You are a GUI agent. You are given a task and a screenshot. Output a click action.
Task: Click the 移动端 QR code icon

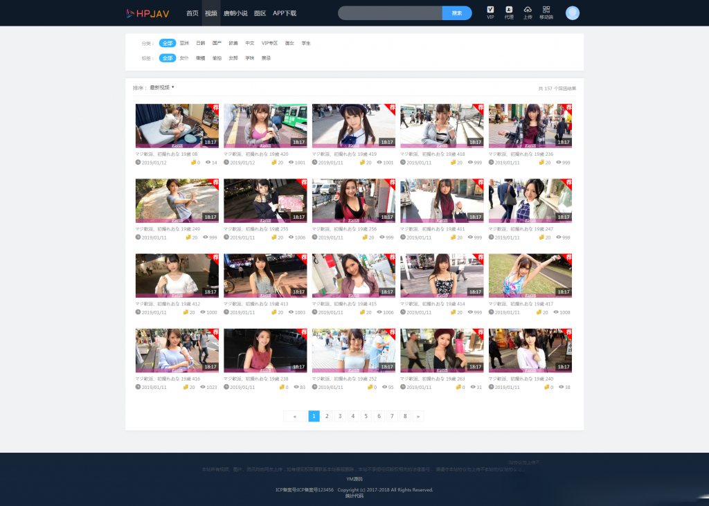tap(546, 12)
